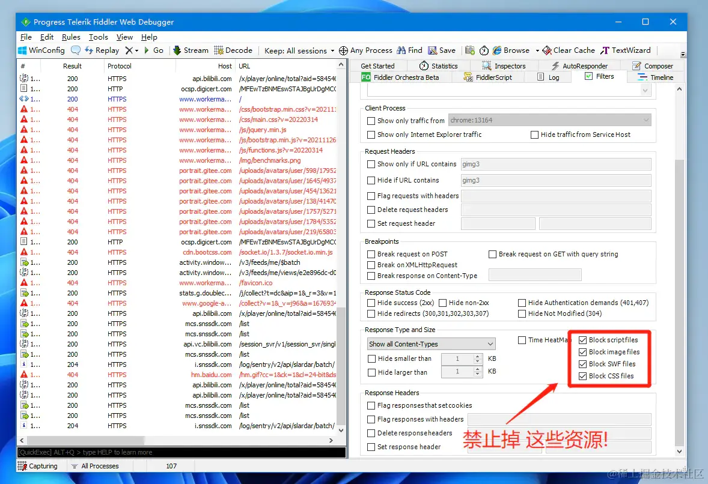Open the Get Started tab
This screenshot has width=708, height=484.
[x=377, y=66]
